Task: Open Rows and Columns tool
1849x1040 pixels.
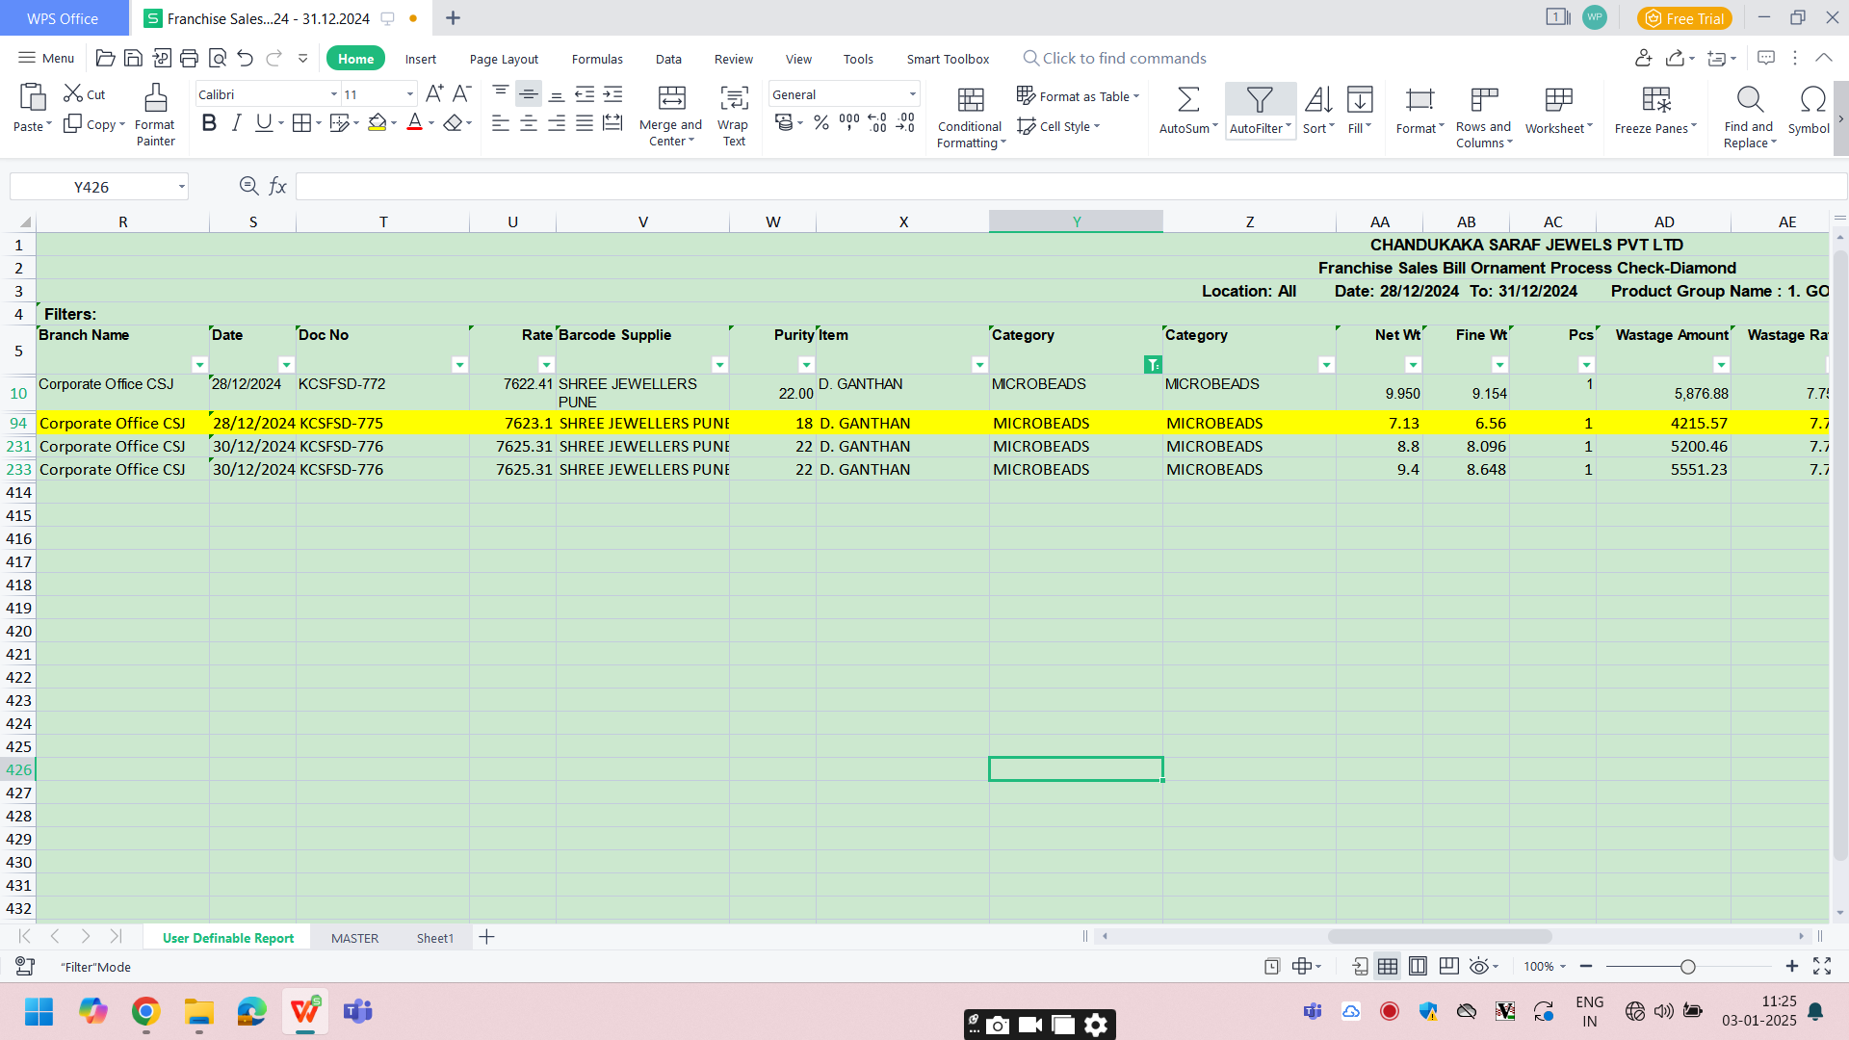Action: (x=1484, y=117)
